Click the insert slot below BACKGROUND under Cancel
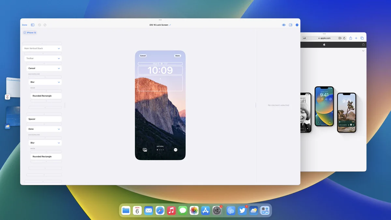This screenshot has width=391, height=220. tap(45, 77)
